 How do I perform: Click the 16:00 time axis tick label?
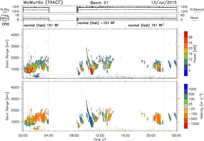(x=125, y=136)
